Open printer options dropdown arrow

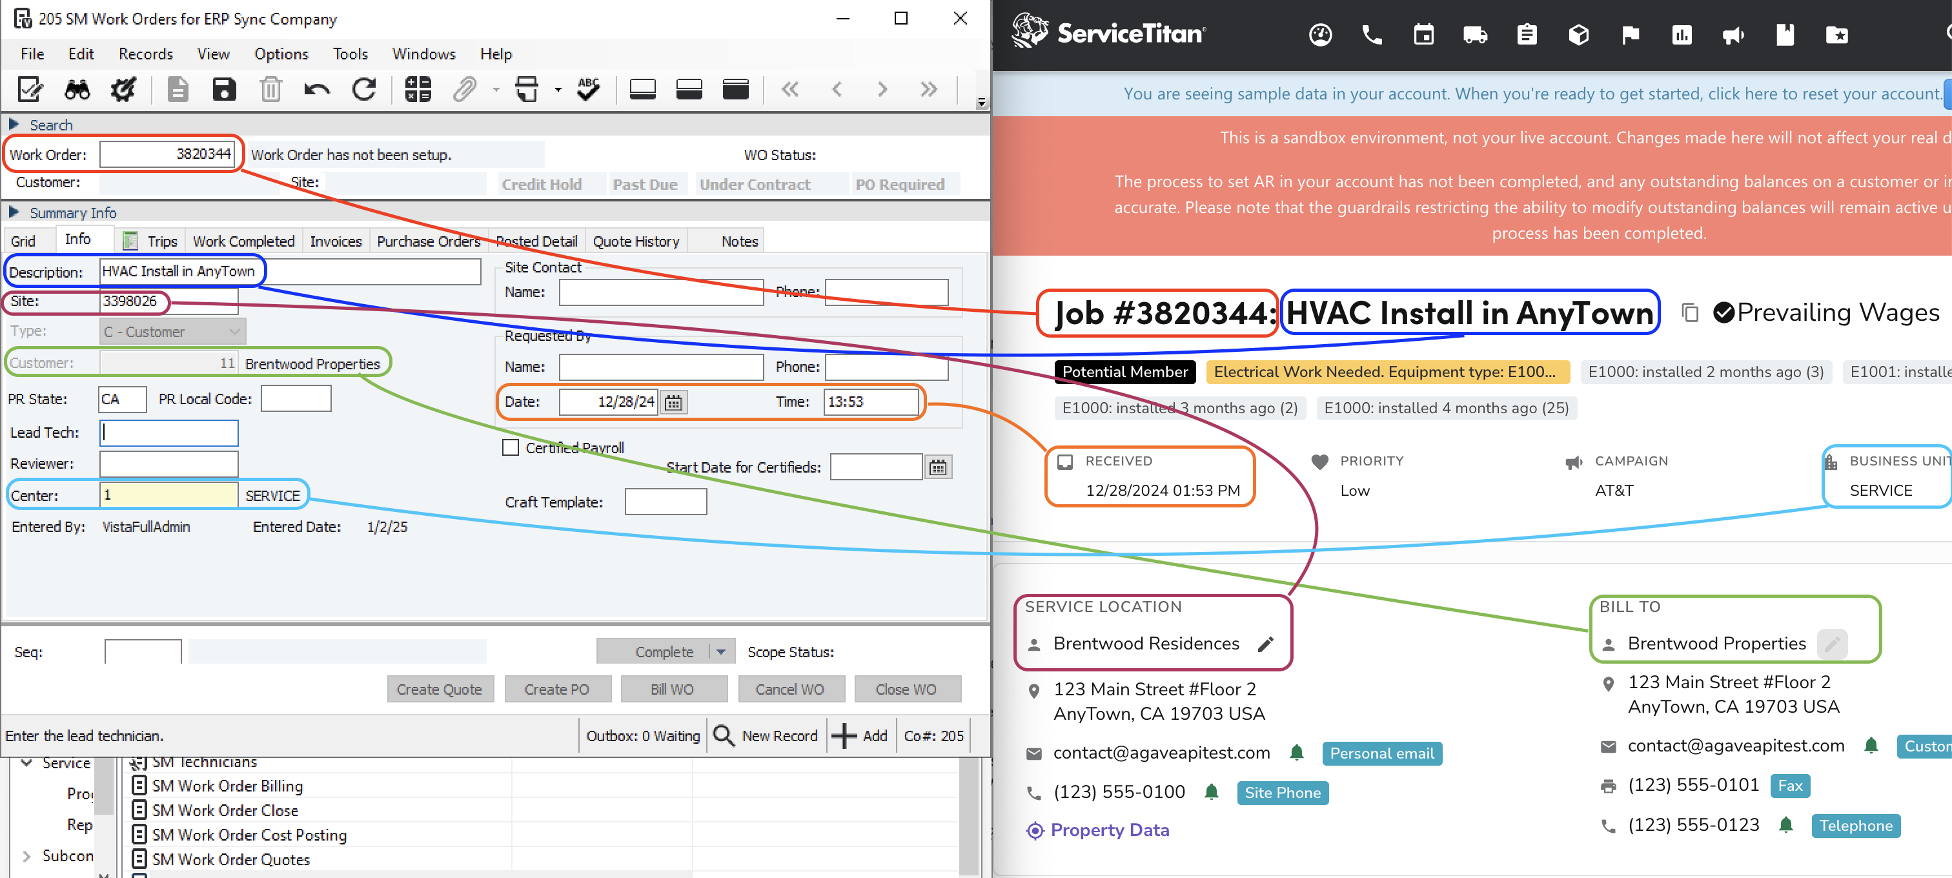[x=558, y=89]
